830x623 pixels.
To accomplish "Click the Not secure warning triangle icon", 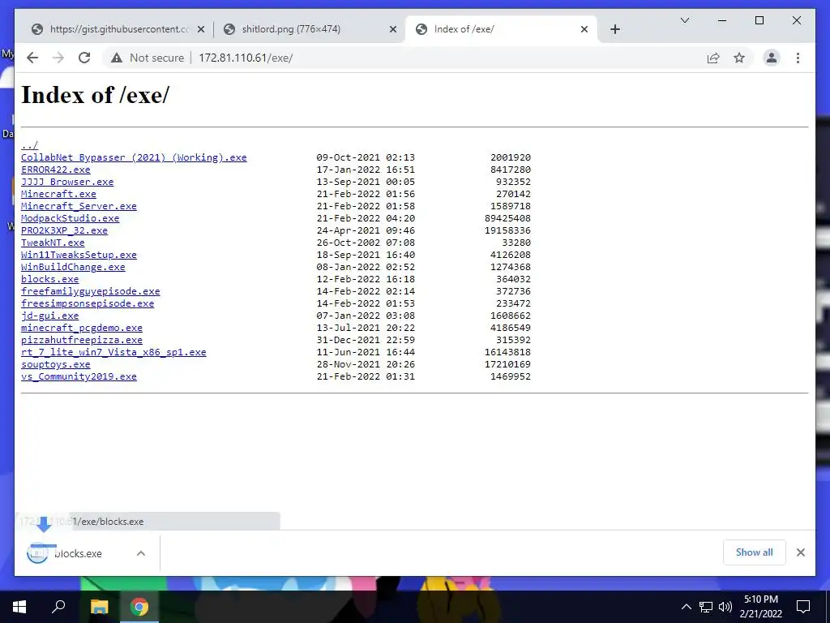I will 117,58.
